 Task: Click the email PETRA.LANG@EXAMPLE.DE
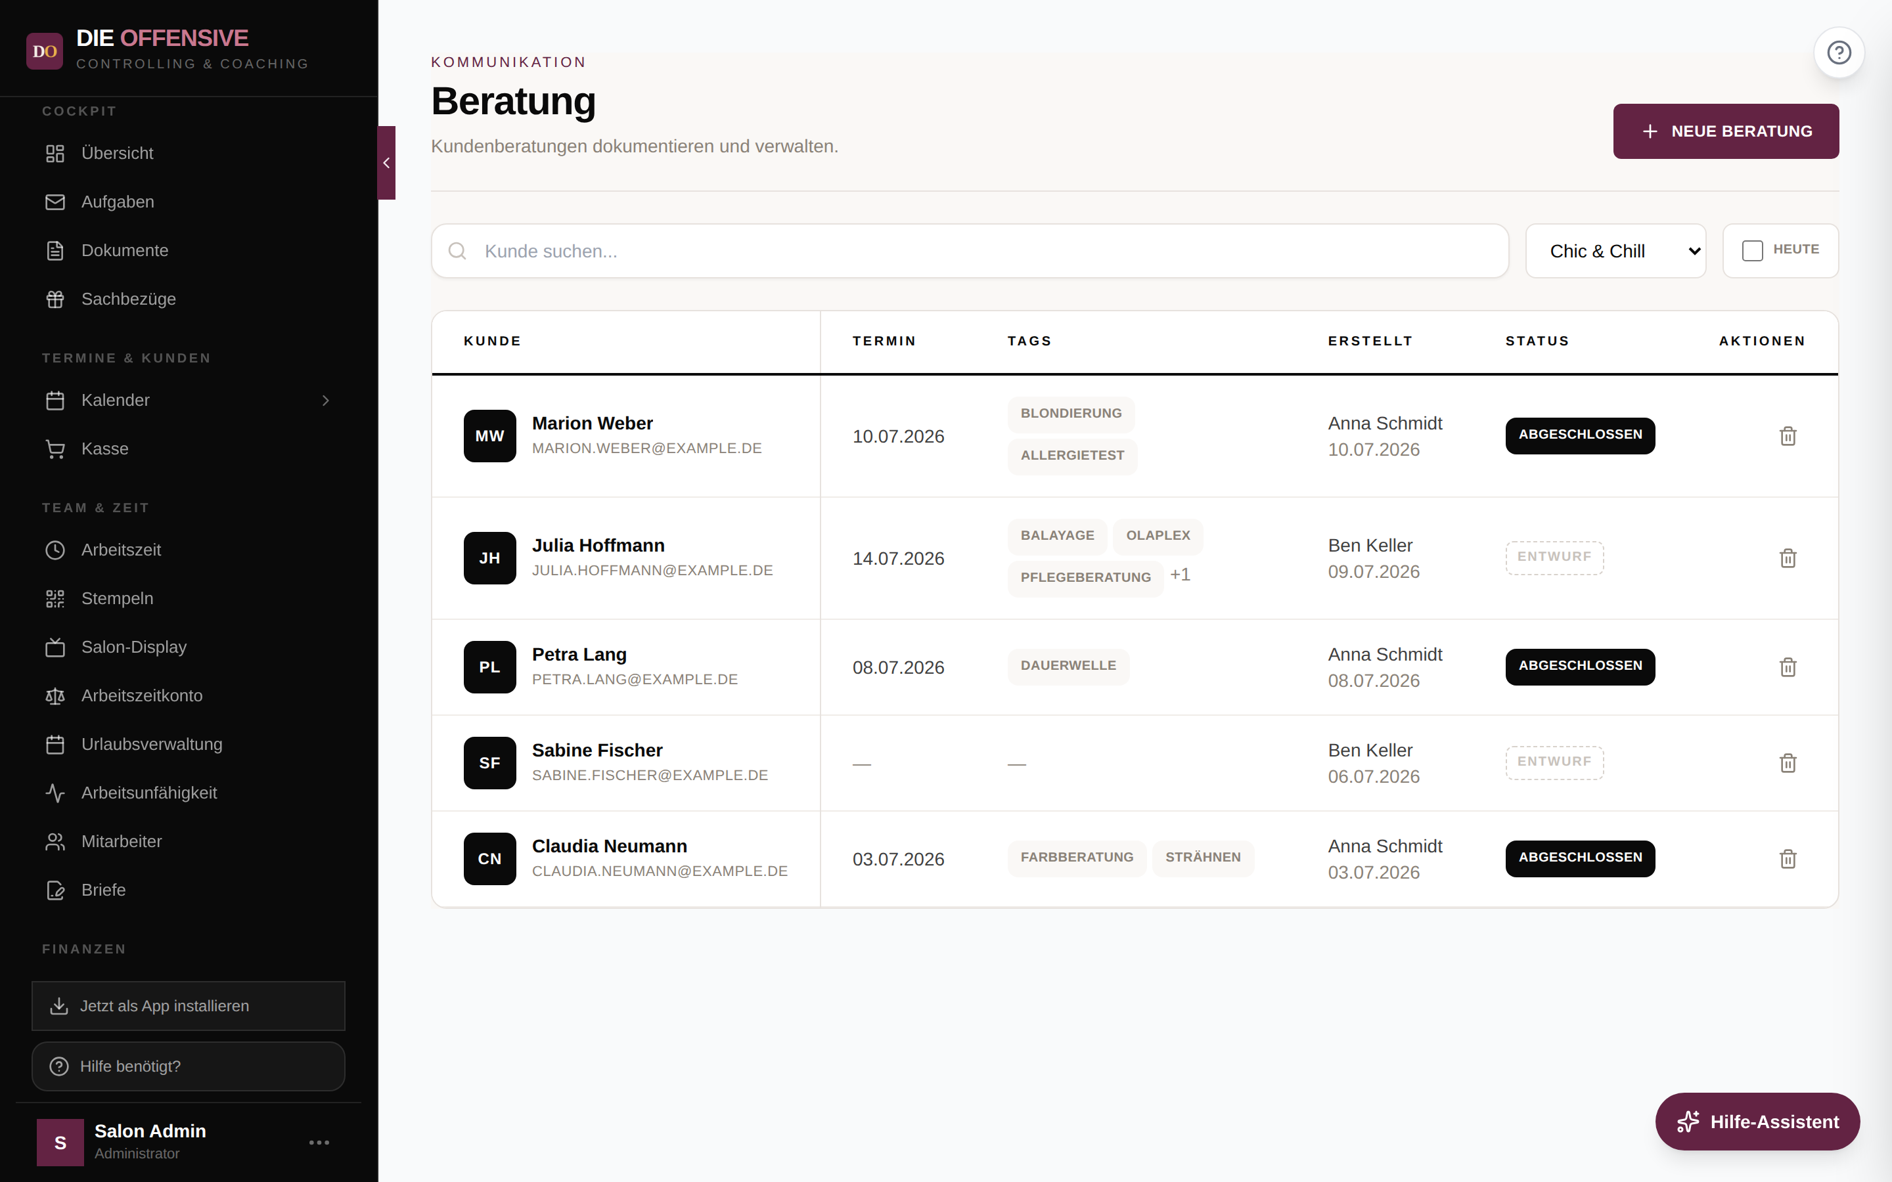(x=635, y=680)
